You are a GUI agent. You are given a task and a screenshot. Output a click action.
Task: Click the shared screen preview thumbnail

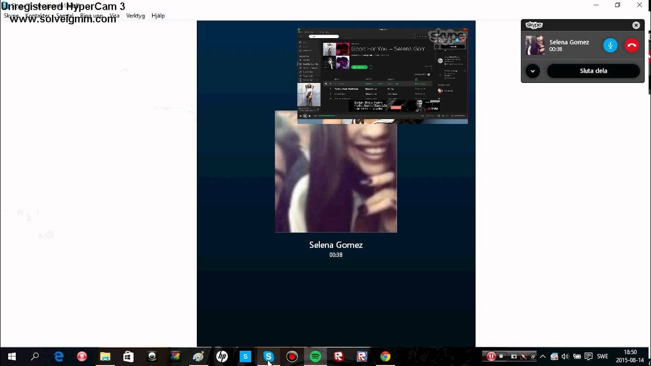[x=382, y=75]
